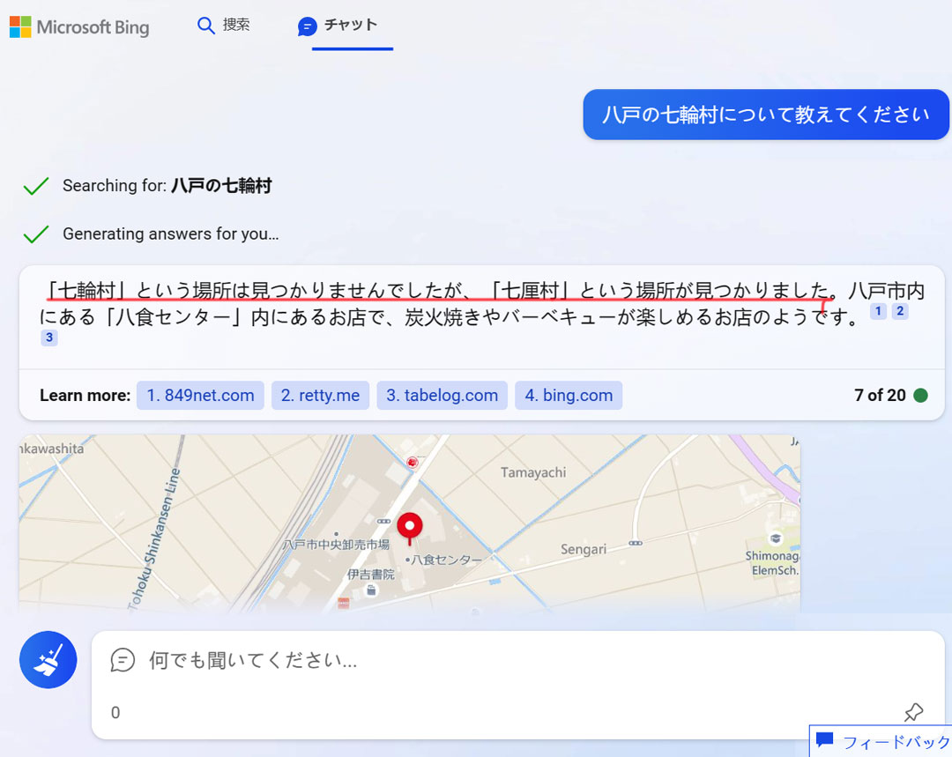Click the small red marker on map top
This screenshot has height=757, width=952.
point(413,463)
